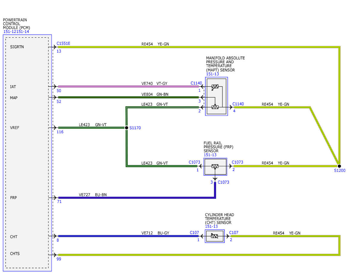Click the C1551E connector label
Viewport: 356px width, 275px height.
tap(63, 43)
